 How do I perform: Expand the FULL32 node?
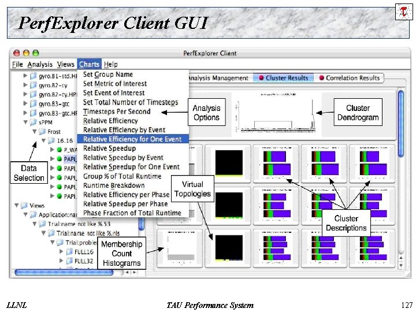(x=61, y=261)
